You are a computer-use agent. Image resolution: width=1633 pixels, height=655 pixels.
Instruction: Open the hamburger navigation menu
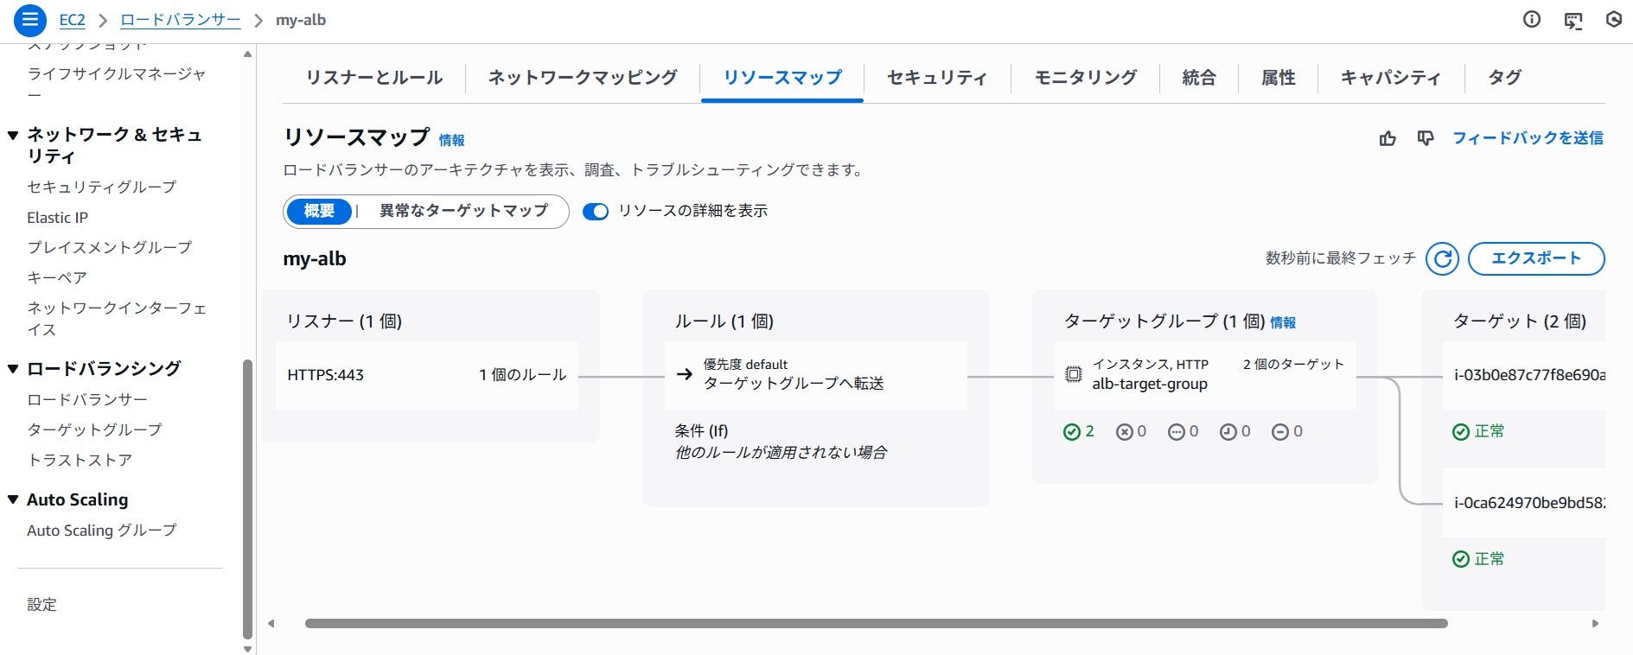pos(29,20)
